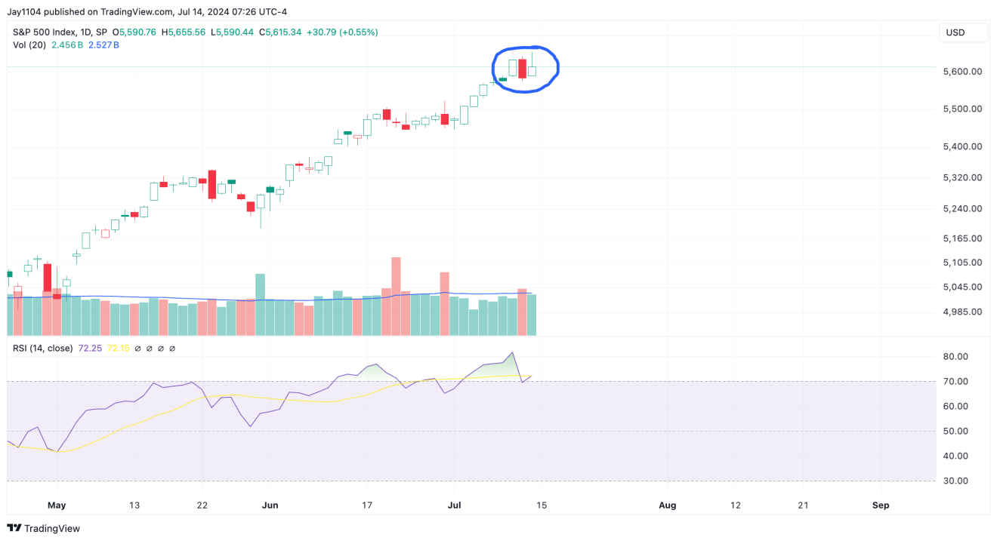Click the highest peak of RSI line
Image resolution: width=997 pixels, height=541 pixels.
(x=513, y=352)
